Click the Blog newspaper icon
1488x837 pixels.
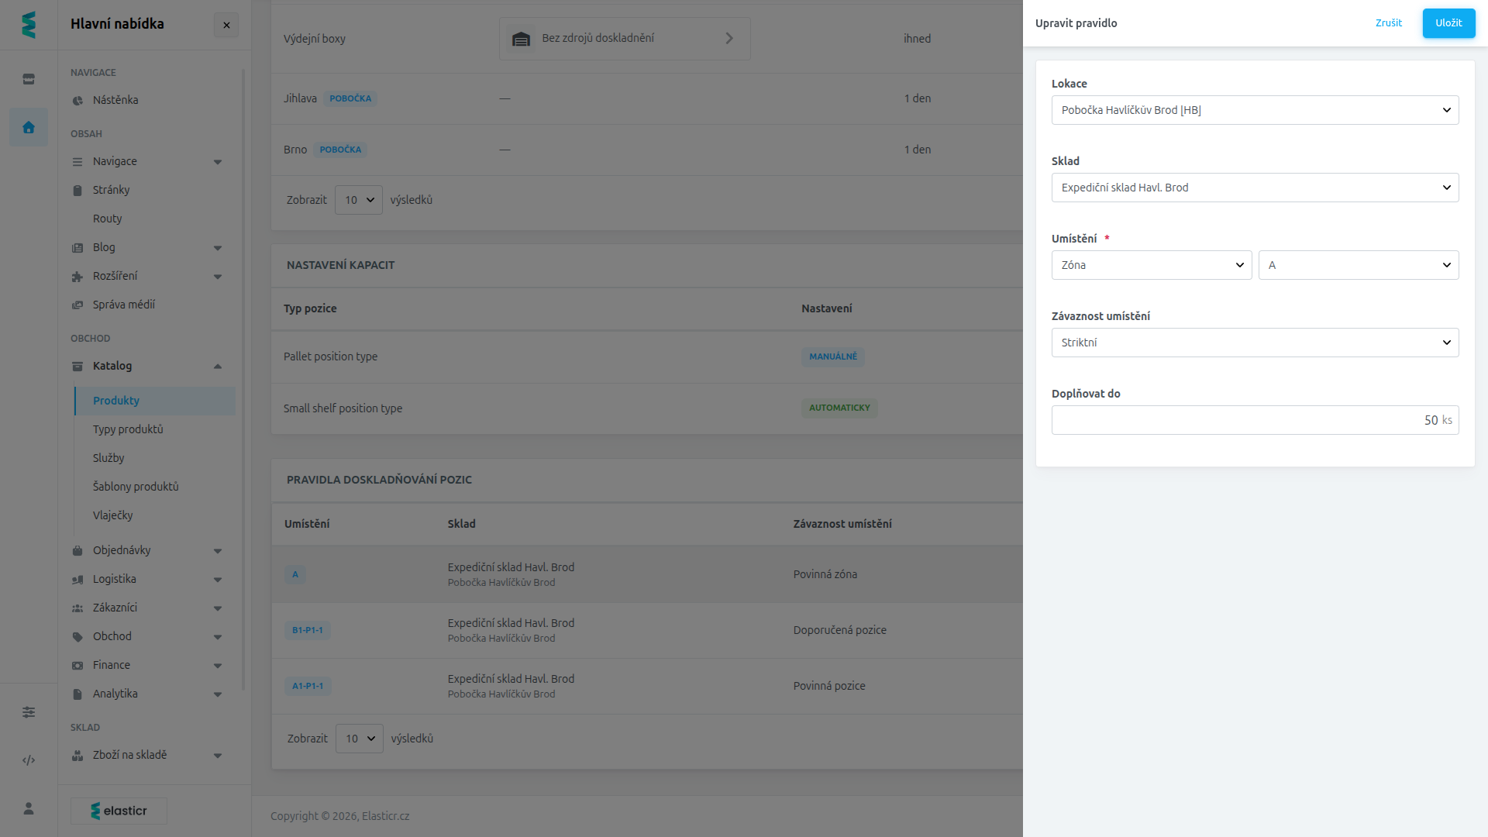77,248
